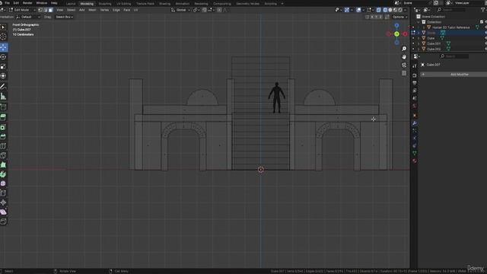
Task: Select the Measure tool
Action: pyautogui.click(x=3, y=97)
